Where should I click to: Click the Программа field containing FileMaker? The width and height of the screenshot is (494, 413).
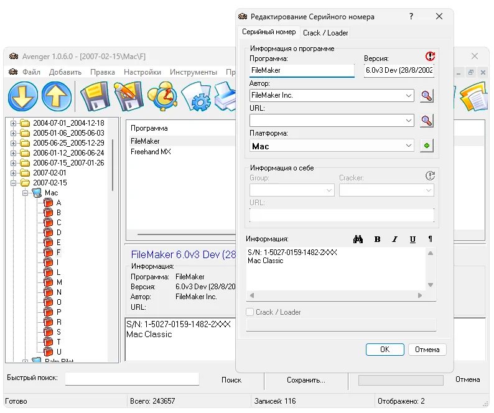pyautogui.click(x=302, y=70)
